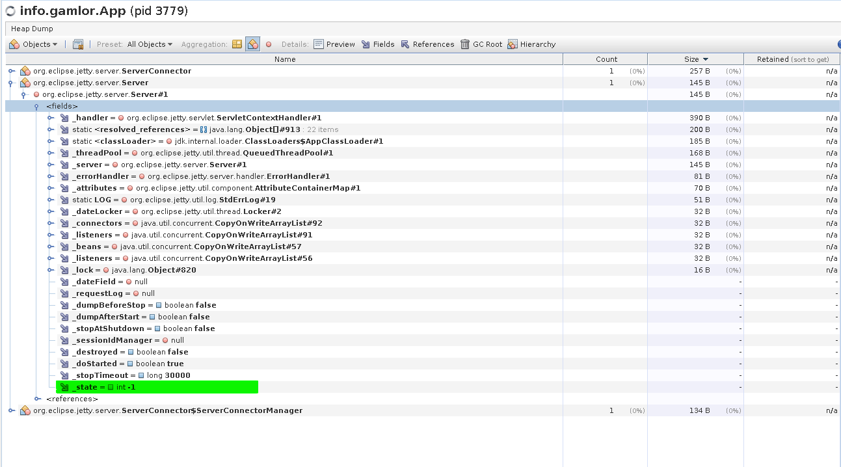The height and width of the screenshot is (467, 841).
Task: Select the "_dumpAfterStart = boolean false" row text
Action: 141,317
